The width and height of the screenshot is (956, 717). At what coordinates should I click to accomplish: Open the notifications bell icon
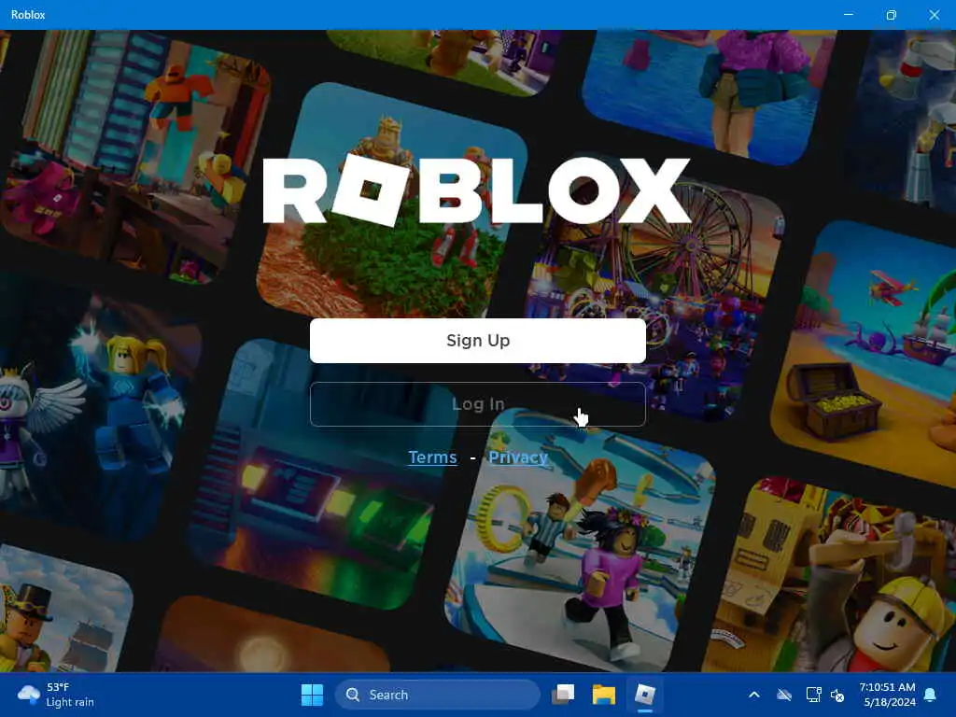point(931,695)
